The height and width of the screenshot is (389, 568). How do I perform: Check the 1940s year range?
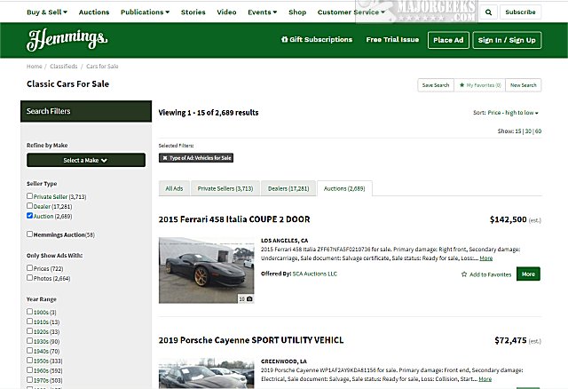coord(29,351)
